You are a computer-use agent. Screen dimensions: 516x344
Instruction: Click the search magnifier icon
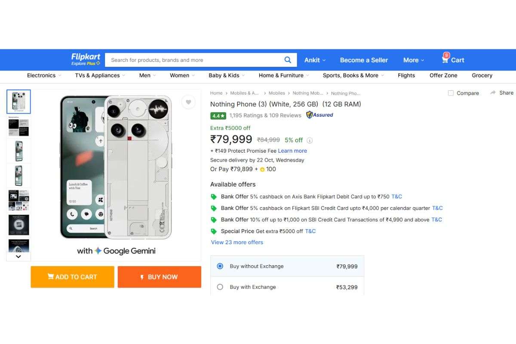288,60
